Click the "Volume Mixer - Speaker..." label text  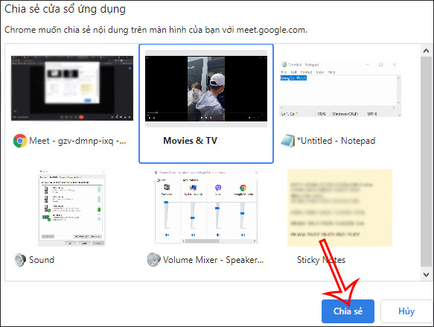[213, 260]
